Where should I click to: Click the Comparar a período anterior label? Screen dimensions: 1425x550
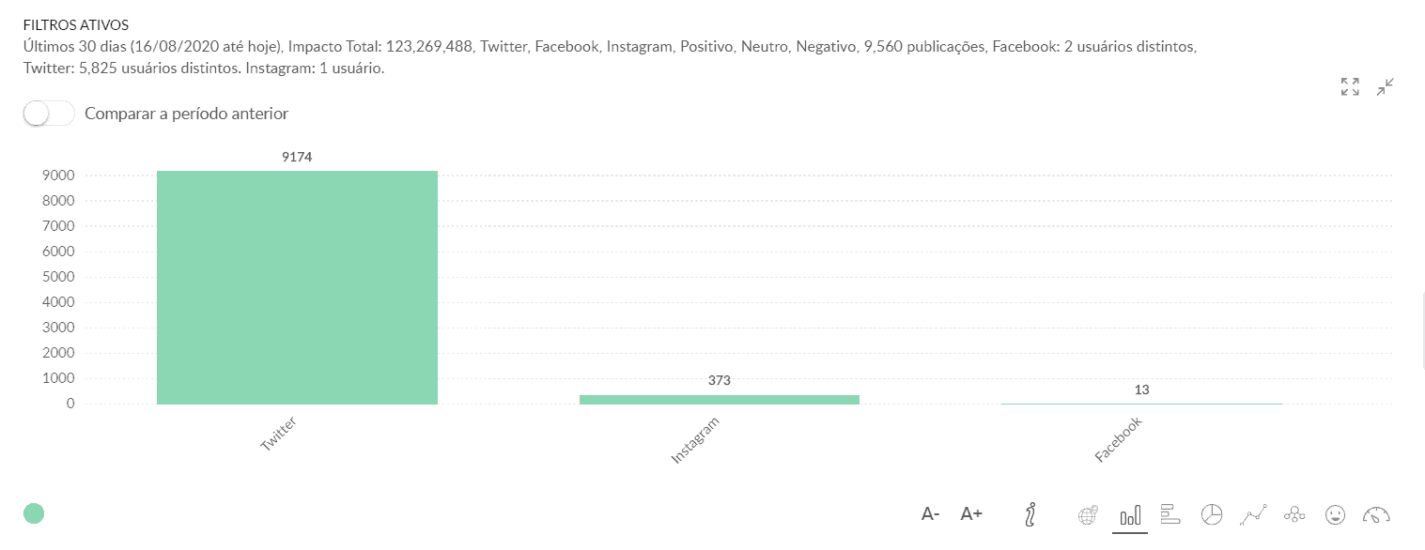pyautogui.click(x=186, y=114)
